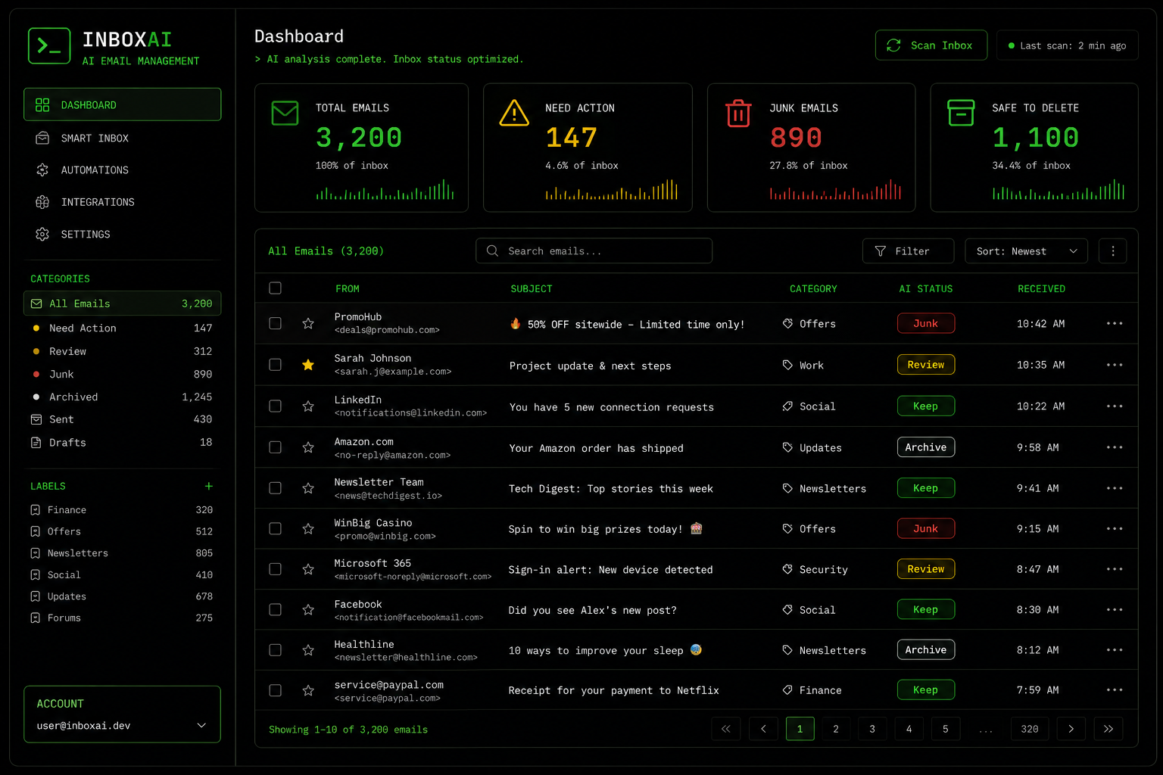
Task: Click the InboxAI terminal logo icon
Action: pyautogui.click(x=49, y=46)
